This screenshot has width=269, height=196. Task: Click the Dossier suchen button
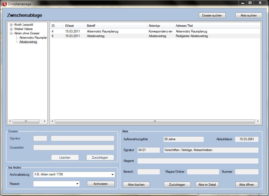coord(212,15)
